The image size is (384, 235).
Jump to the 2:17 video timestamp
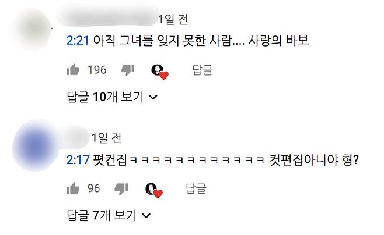click(x=78, y=160)
